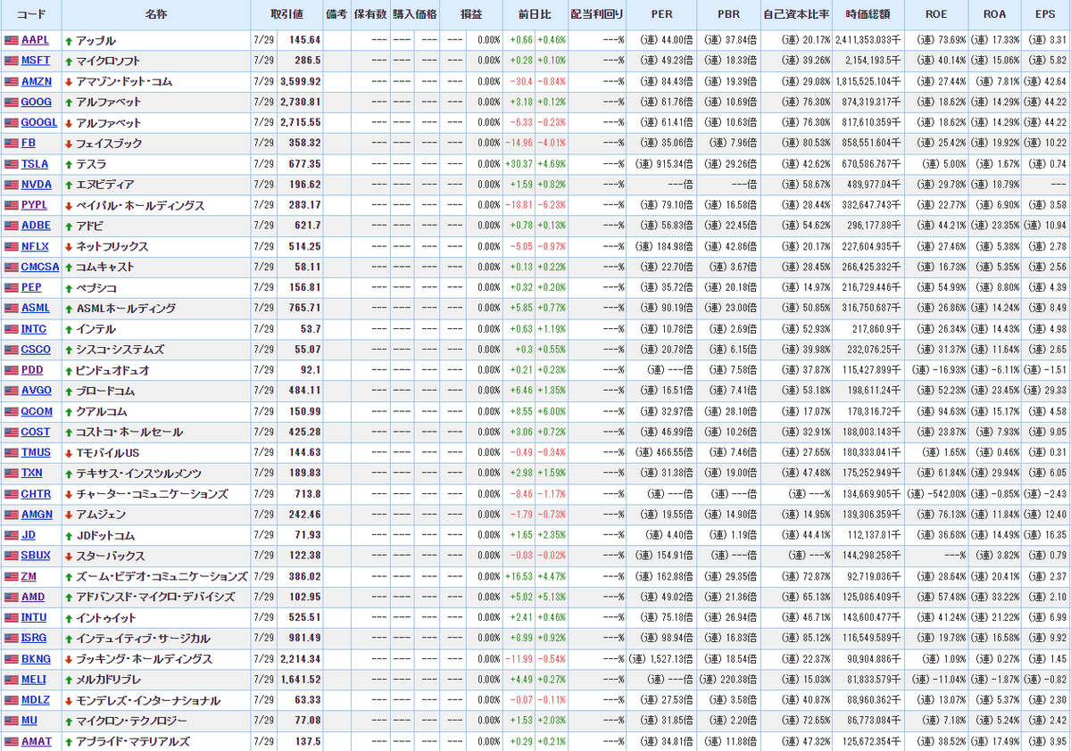Screen dimensions: 1071x751
Task: Click the US flag icon beside MU
Action: click(11, 721)
